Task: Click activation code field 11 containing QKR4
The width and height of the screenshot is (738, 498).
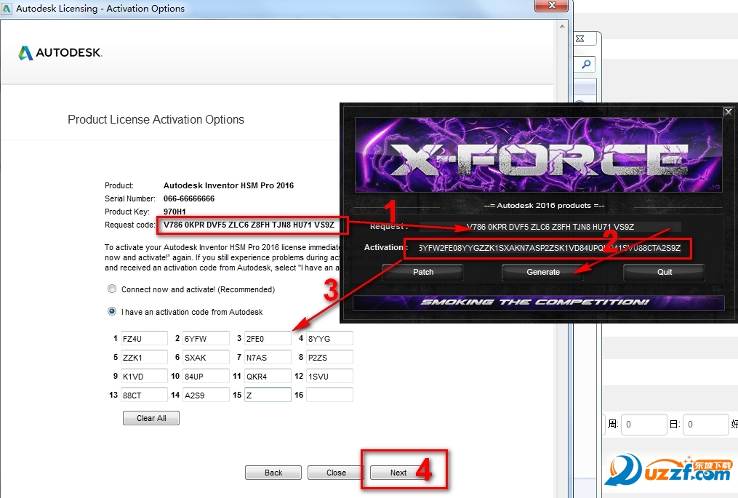Action: (x=268, y=376)
